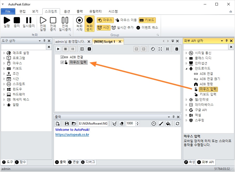
Task: Click the eraser icon in 출력 toolbar
Action: pyautogui.click(x=122, y=124)
